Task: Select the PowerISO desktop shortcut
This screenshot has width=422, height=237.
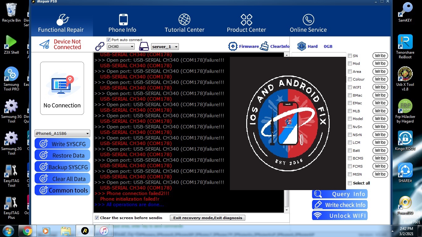Action: coord(405,205)
